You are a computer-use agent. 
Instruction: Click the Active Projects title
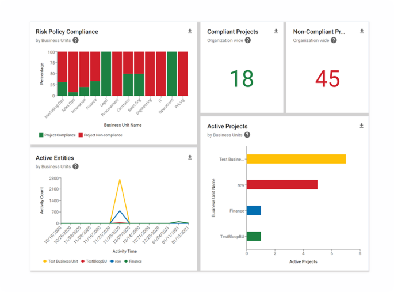pos(227,126)
